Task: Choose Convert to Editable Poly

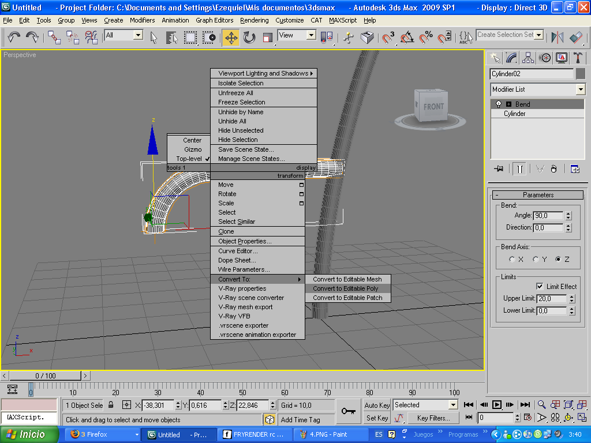Action: point(348,288)
